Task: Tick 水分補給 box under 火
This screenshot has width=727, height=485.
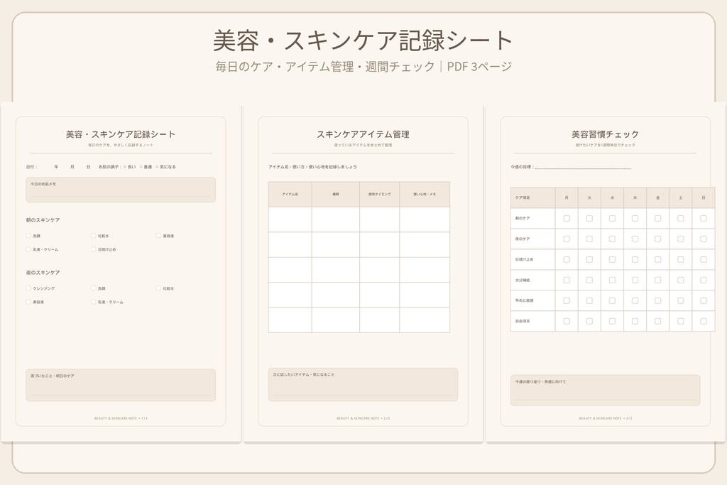Action: click(589, 280)
